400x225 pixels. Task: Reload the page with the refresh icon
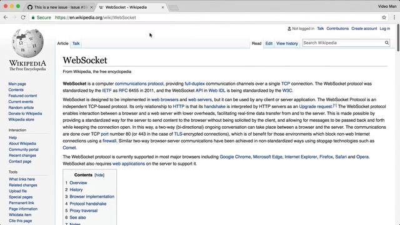[x=23, y=17]
